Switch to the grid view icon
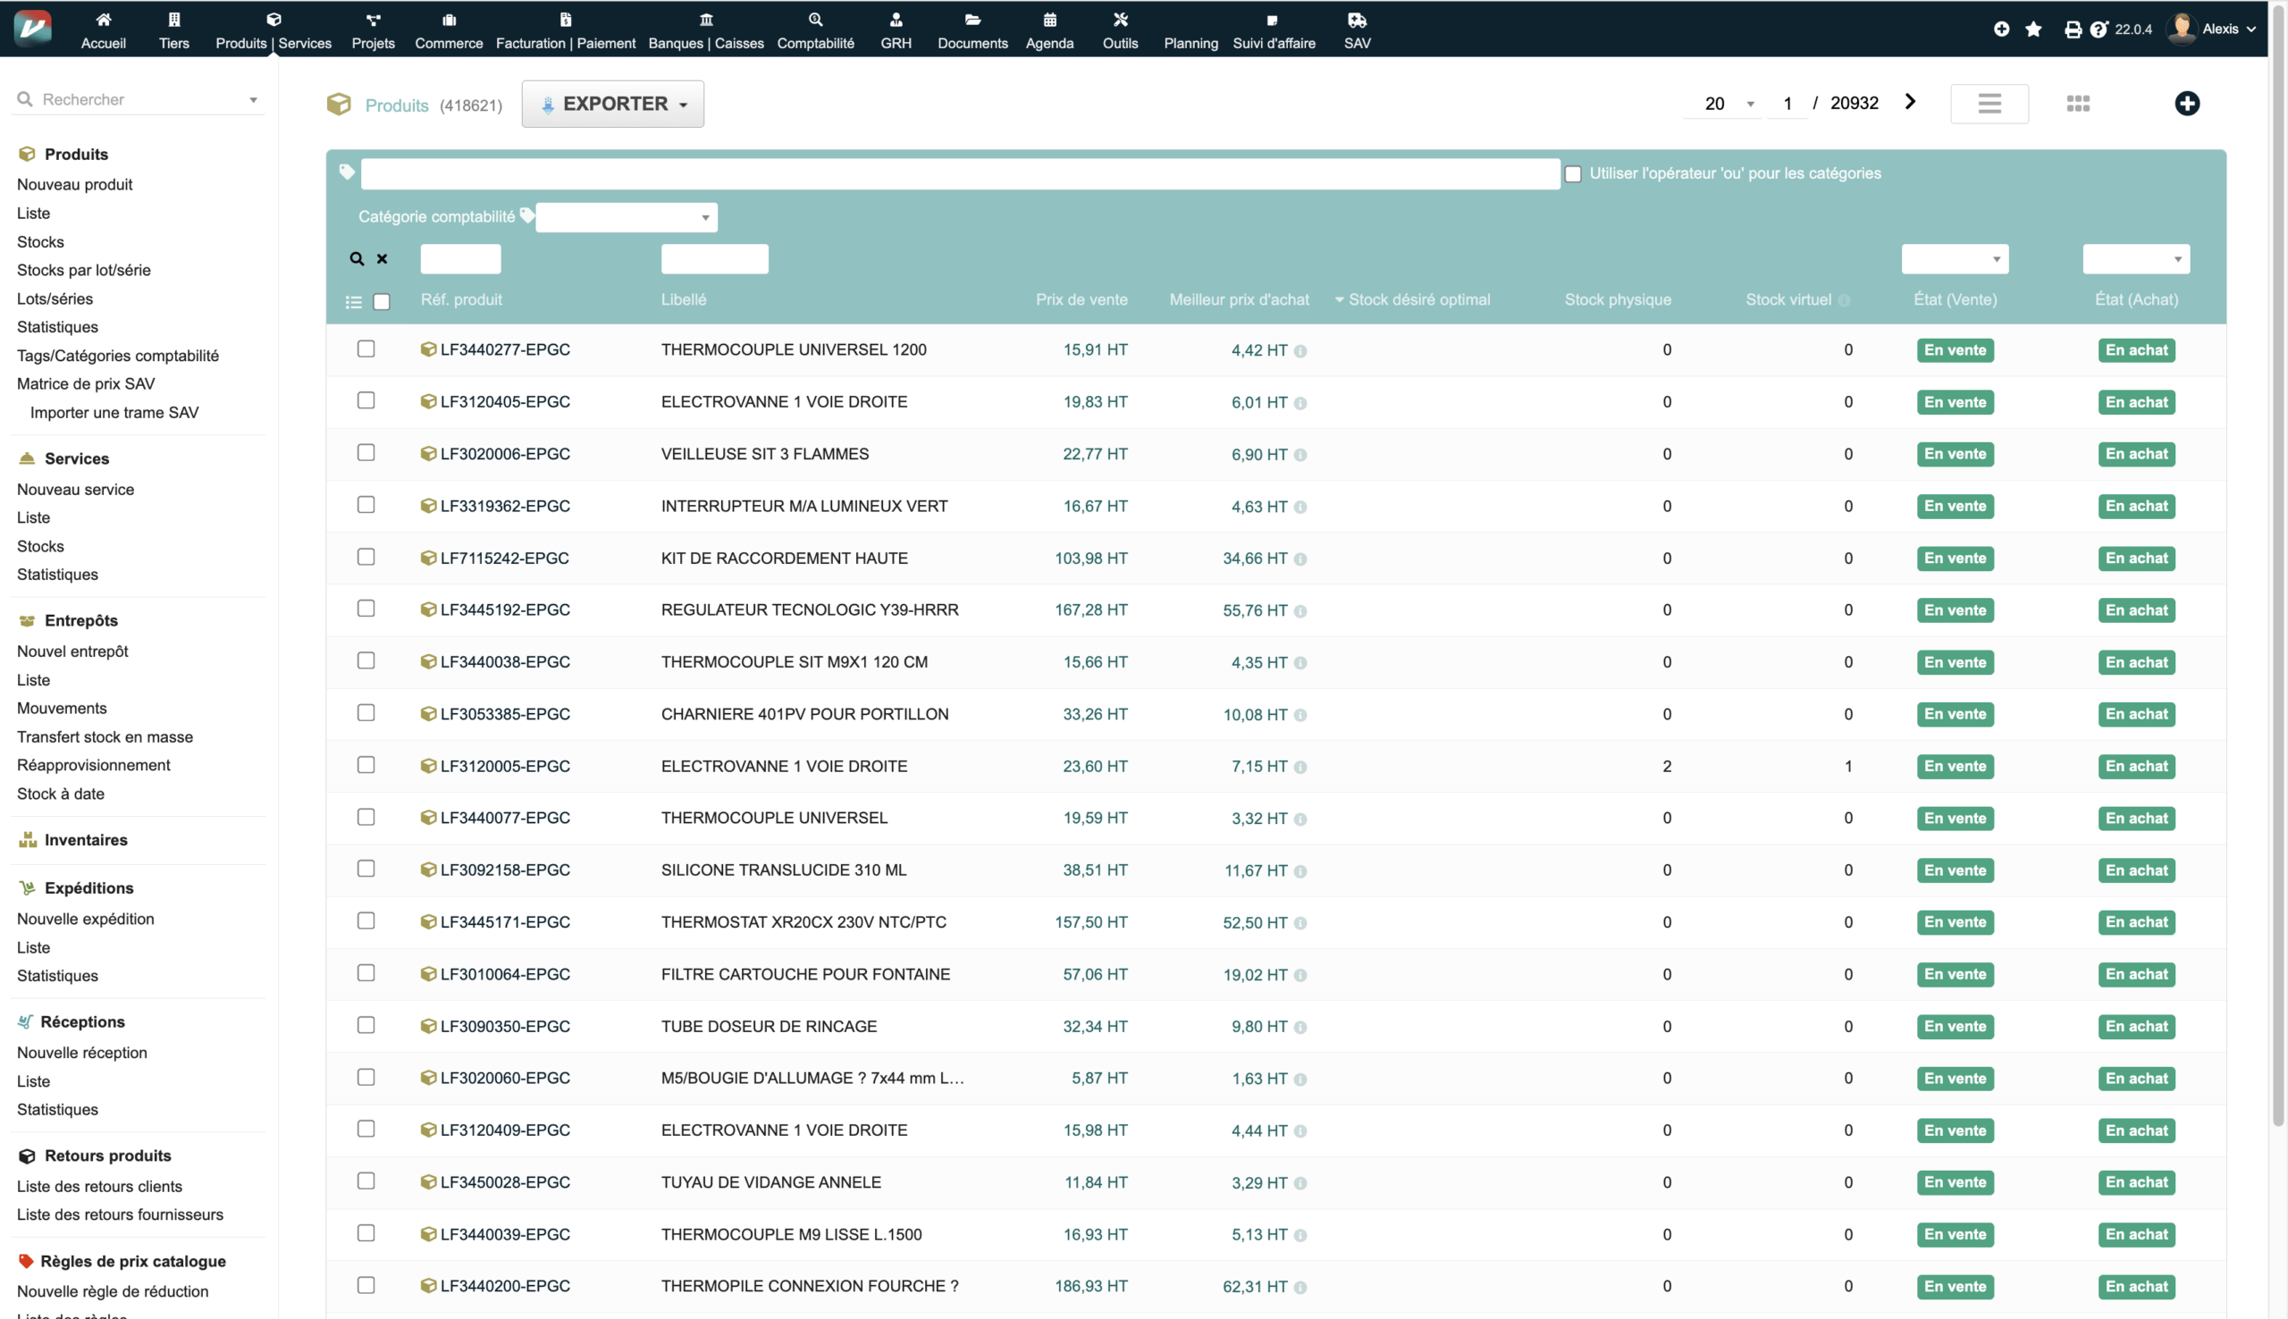Viewport: 2288px width, 1319px height. point(2078,104)
